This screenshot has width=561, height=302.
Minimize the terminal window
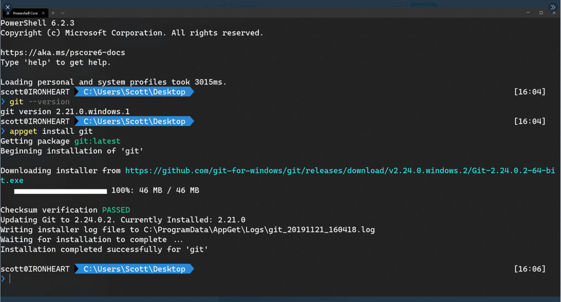[528, 13]
